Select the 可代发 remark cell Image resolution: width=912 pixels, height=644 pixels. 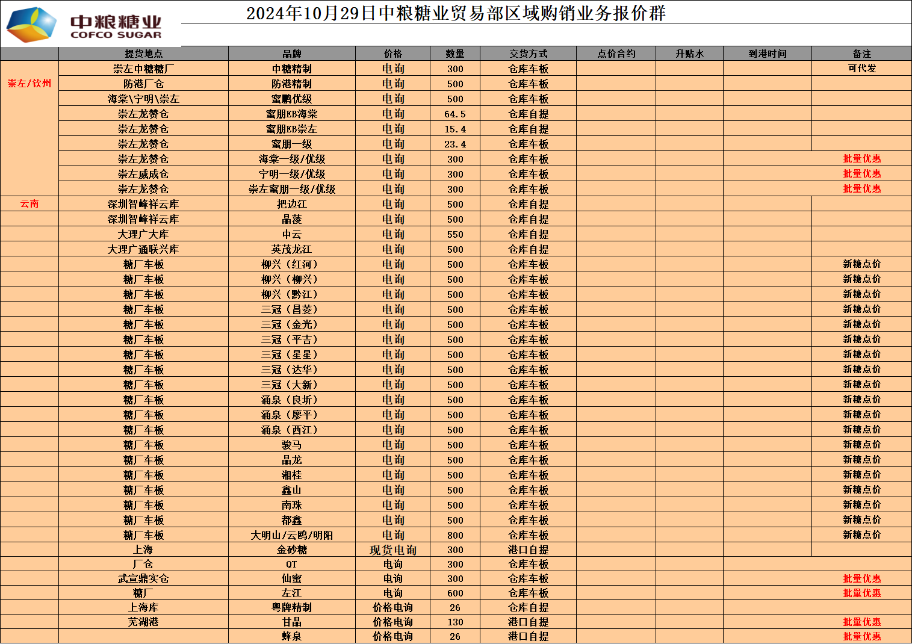point(861,69)
